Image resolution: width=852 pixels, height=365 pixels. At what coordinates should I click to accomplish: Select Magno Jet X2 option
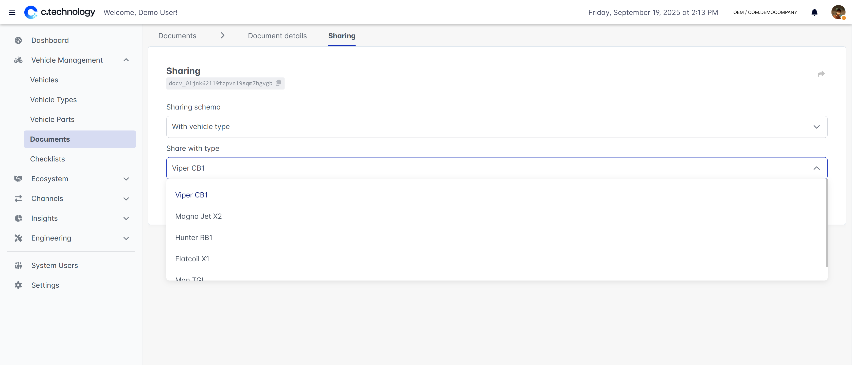coord(199,216)
